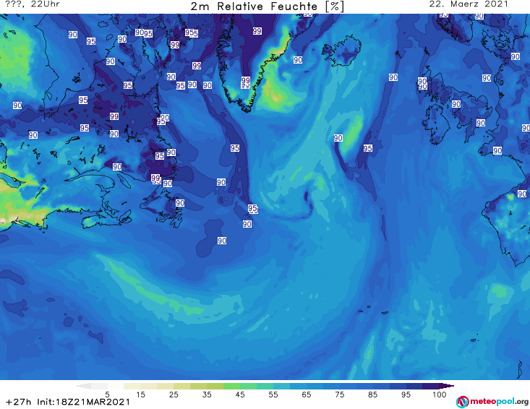Click the '55' value on the color scale
The height and width of the screenshot is (409, 530).
[x=273, y=395]
